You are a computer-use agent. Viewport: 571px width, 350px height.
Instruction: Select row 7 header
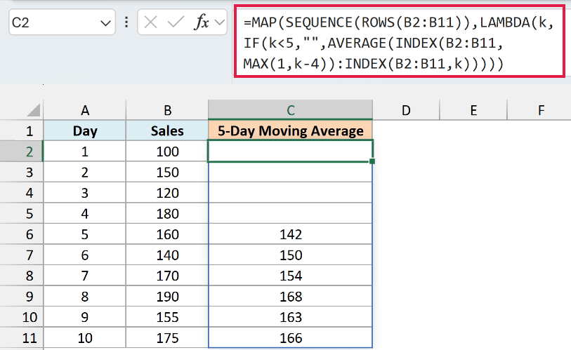click(22, 255)
